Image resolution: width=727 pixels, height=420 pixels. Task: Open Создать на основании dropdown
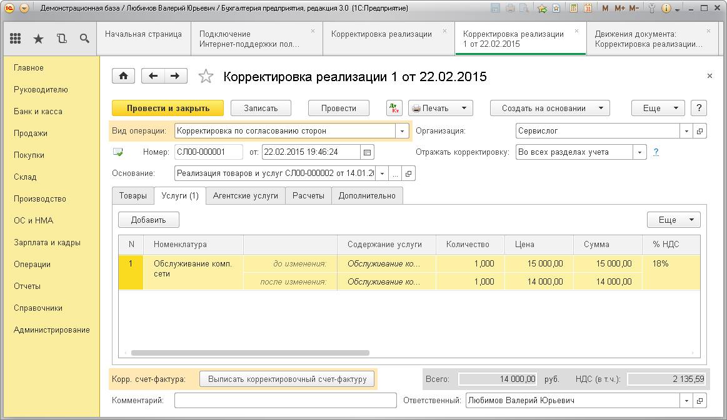pyautogui.click(x=550, y=109)
